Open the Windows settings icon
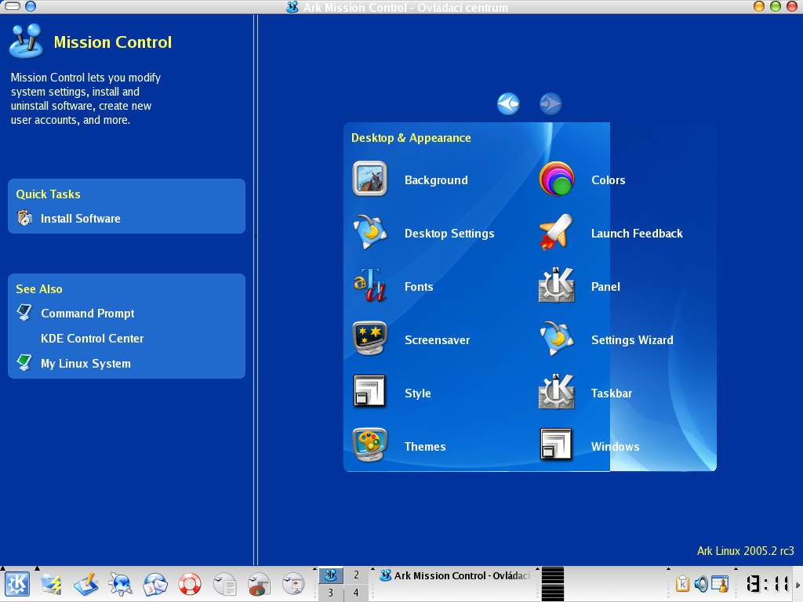 point(556,445)
